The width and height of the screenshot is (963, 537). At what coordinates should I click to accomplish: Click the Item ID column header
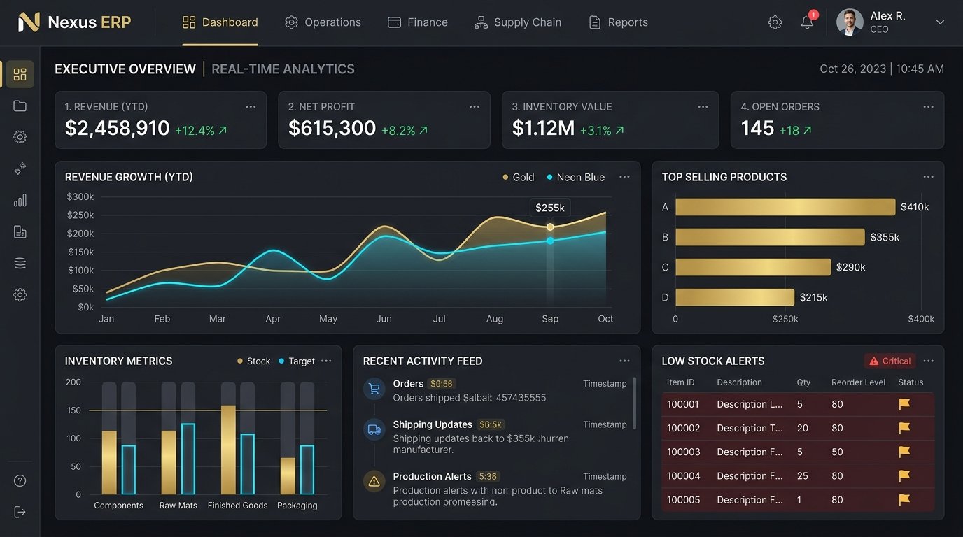click(680, 382)
